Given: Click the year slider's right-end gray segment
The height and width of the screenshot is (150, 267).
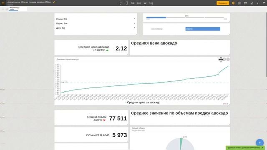Looking at the screenshot, I should pos(214,17).
